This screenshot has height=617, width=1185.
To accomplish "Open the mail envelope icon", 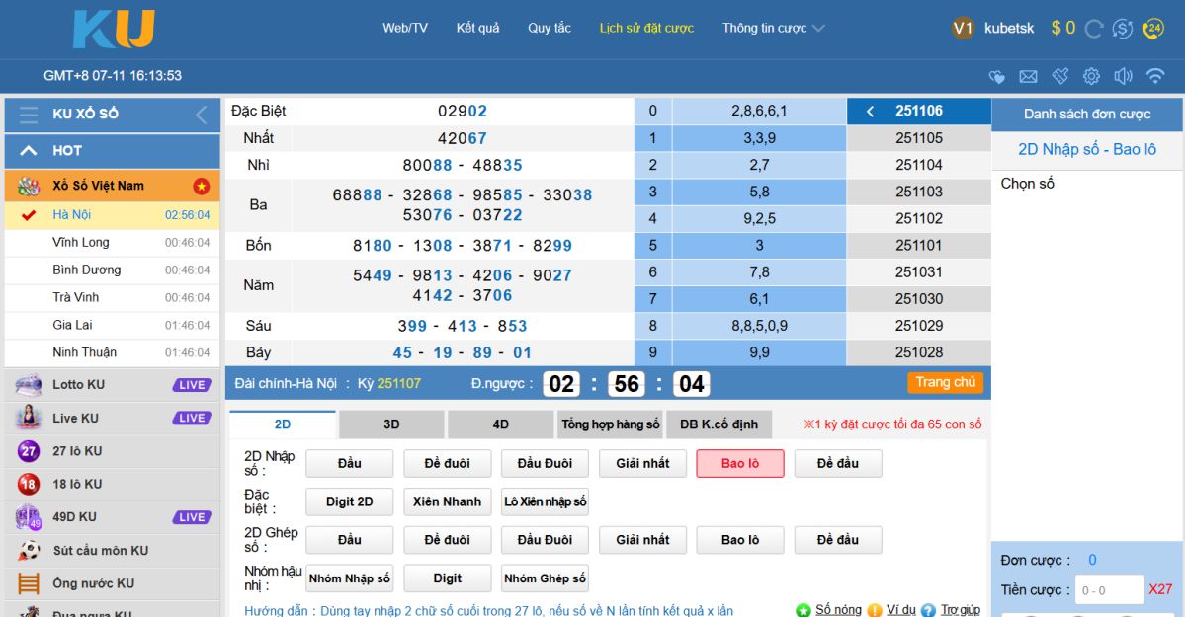I will (x=1028, y=76).
